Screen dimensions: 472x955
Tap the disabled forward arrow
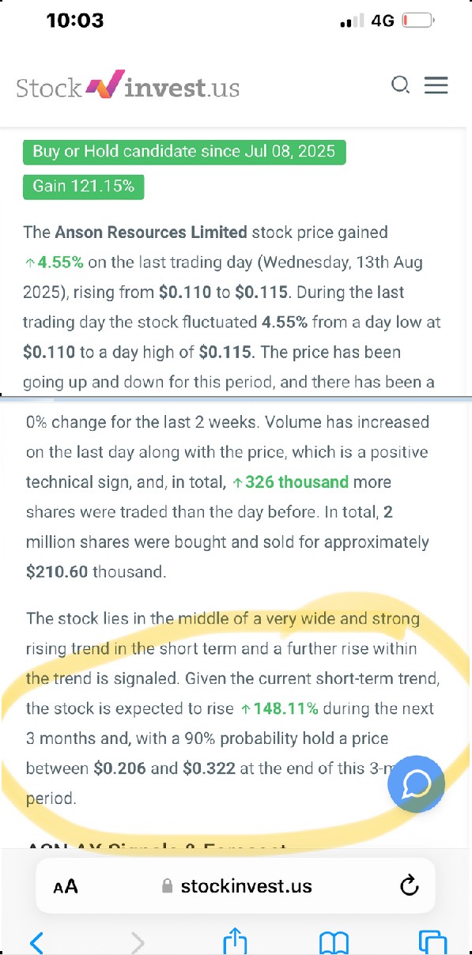coord(138,942)
